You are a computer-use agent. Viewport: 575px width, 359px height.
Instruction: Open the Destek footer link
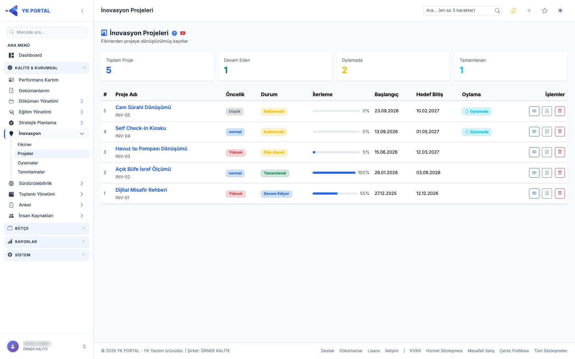click(327, 351)
